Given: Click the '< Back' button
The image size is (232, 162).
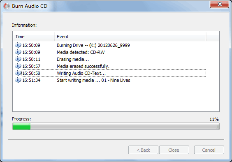Looking at the screenshot, I should [x=143, y=150].
